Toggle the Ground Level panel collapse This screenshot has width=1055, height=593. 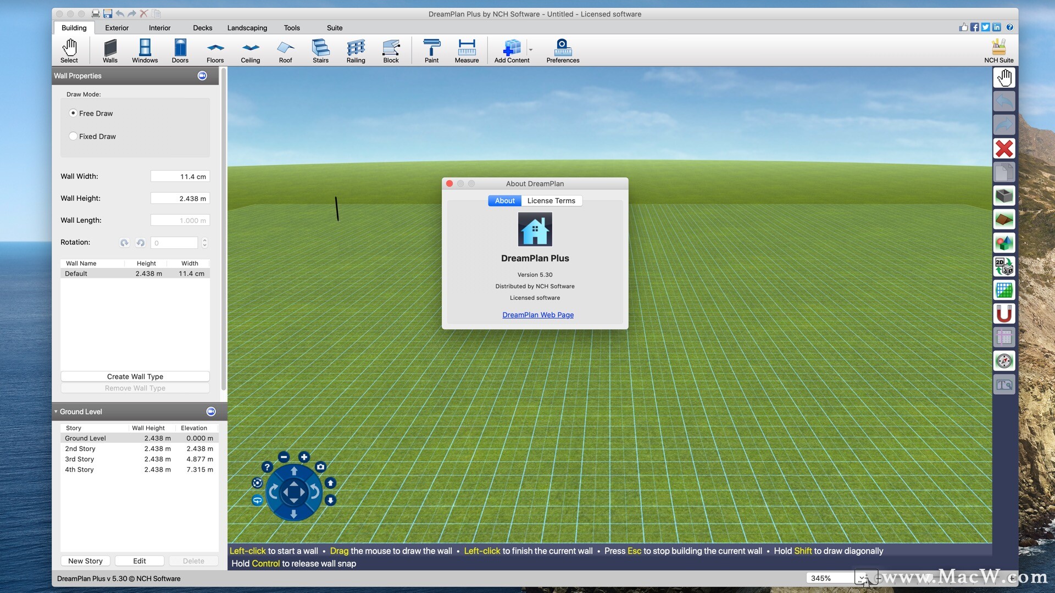point(57,411)
